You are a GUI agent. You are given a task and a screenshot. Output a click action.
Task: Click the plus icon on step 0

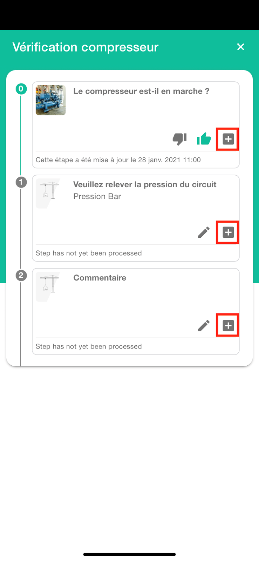click(x=227, y=139)
